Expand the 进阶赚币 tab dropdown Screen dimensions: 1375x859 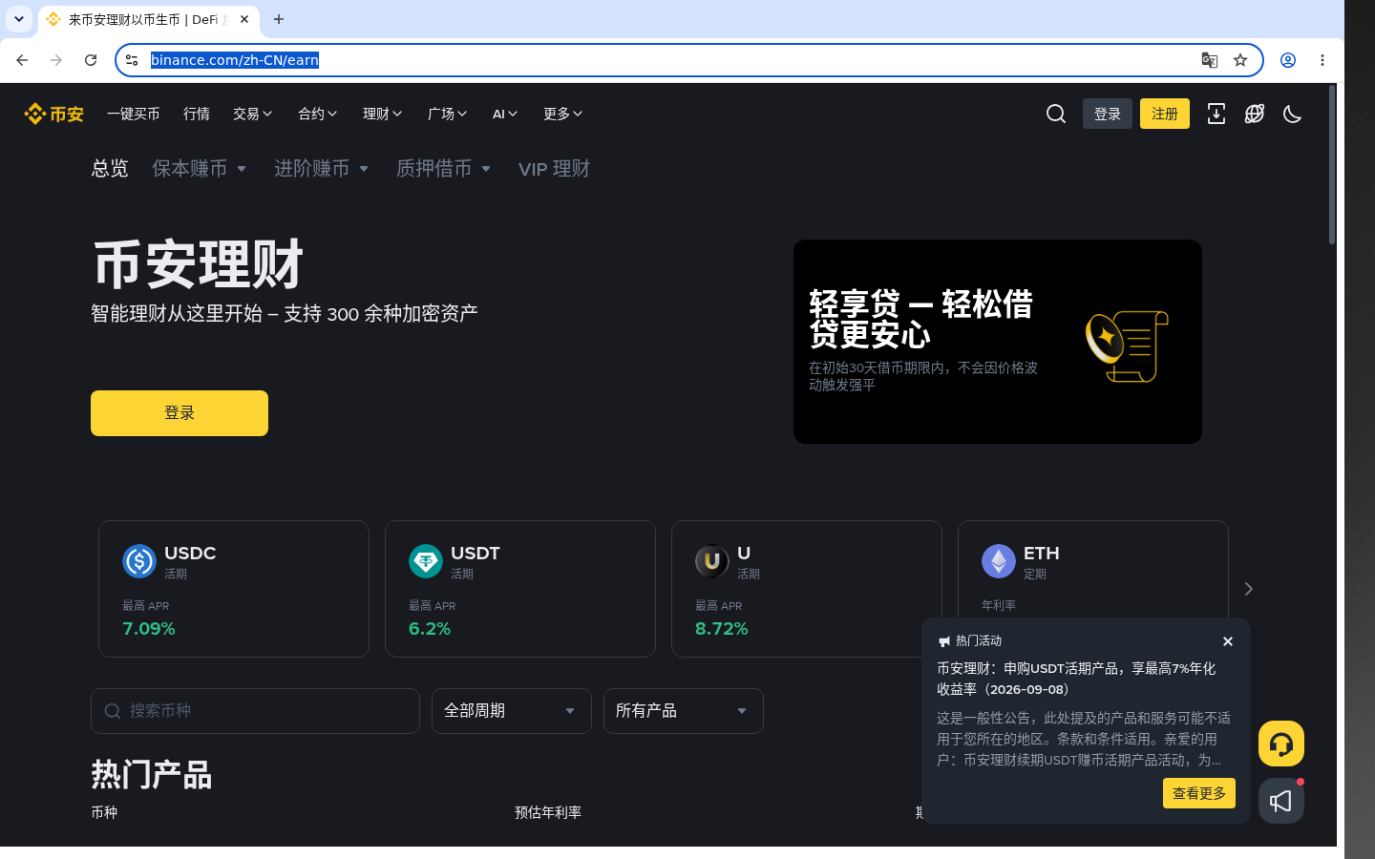point(322,169)
